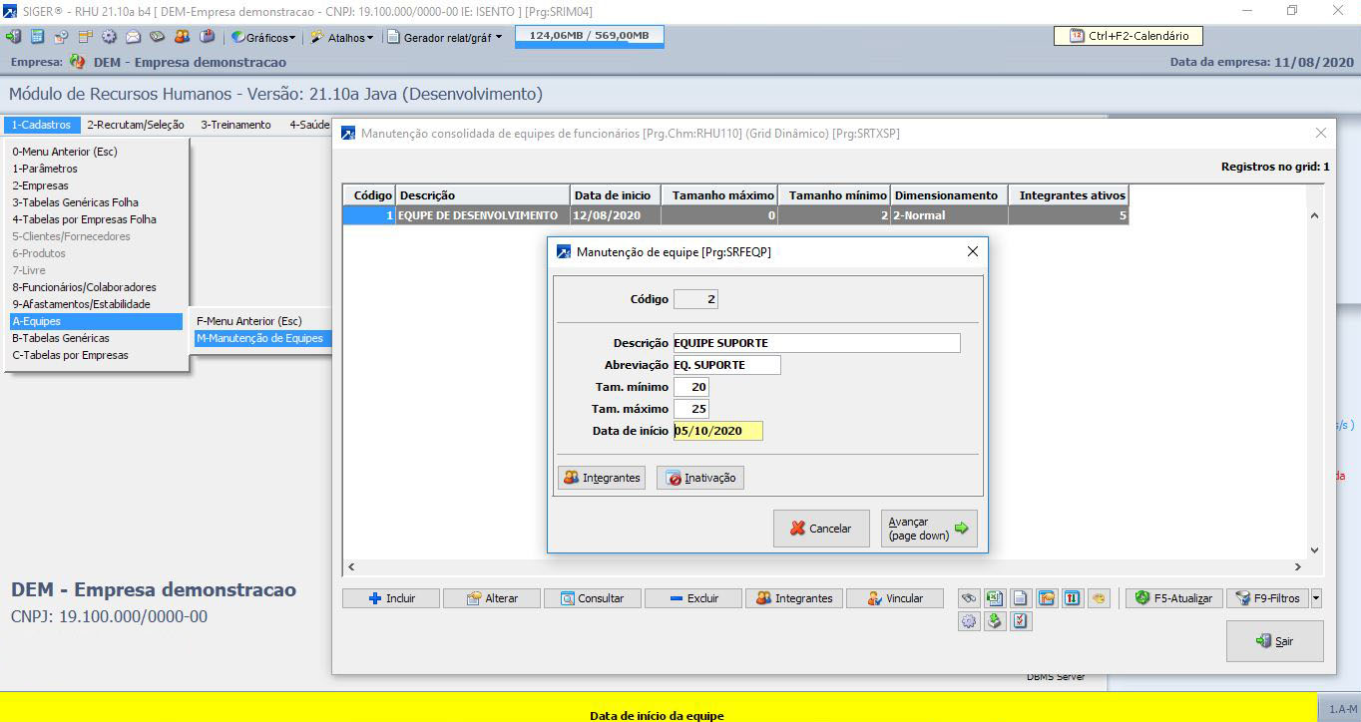Click the Vincular button
1361x722 pixels.
895,598
